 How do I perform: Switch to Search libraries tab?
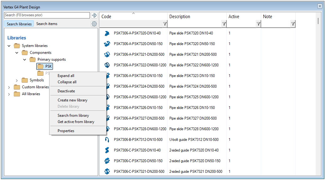[19, 24]
